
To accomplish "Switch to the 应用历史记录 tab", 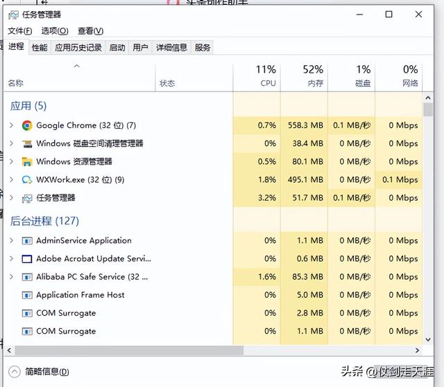I will click(78, 48).
